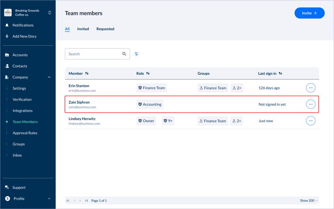334x209 pixels.
Task: Click erin@business.com email text
Action: pyautogui.click(x=82, y=90)
